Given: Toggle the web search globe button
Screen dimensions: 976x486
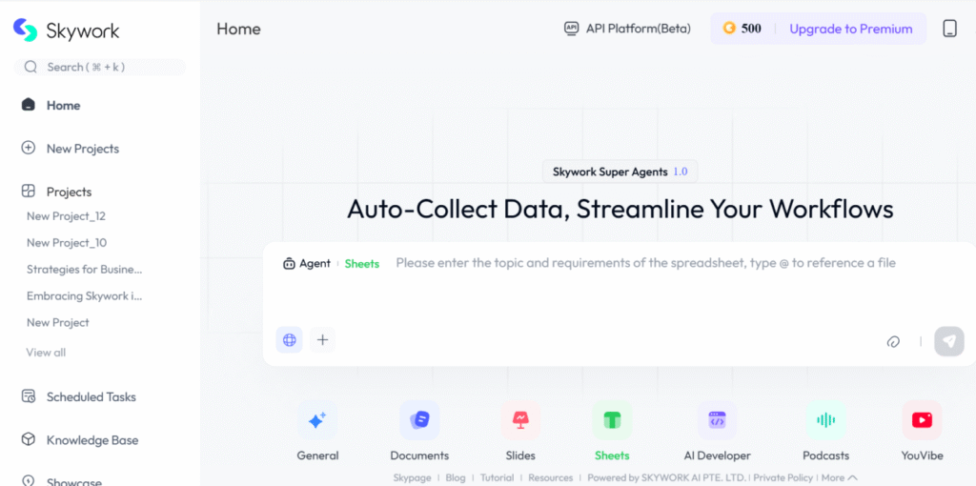Looking at the screenshot, I should (290, 340).
